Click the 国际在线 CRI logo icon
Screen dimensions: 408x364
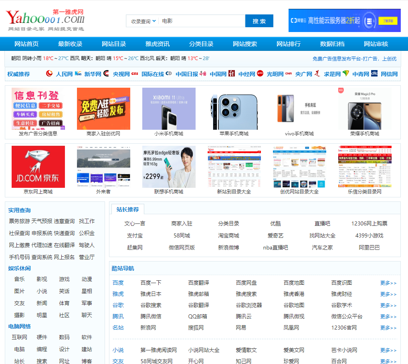(135, 74)
